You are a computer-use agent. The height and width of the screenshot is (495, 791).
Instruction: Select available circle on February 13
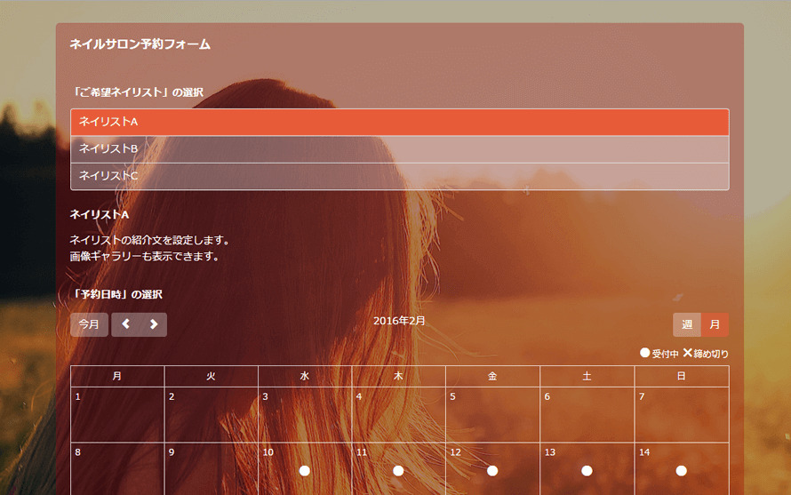point(587,470)
